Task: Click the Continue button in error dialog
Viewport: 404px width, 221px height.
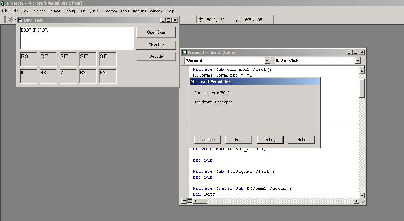Action: click(x=207, y=140)
